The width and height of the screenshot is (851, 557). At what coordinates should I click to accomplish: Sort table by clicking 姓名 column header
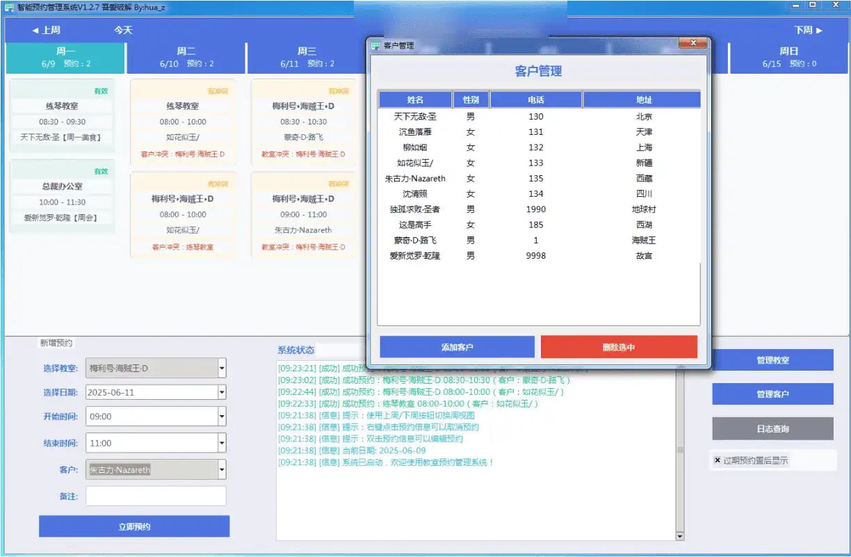click(x=416, y=99)
